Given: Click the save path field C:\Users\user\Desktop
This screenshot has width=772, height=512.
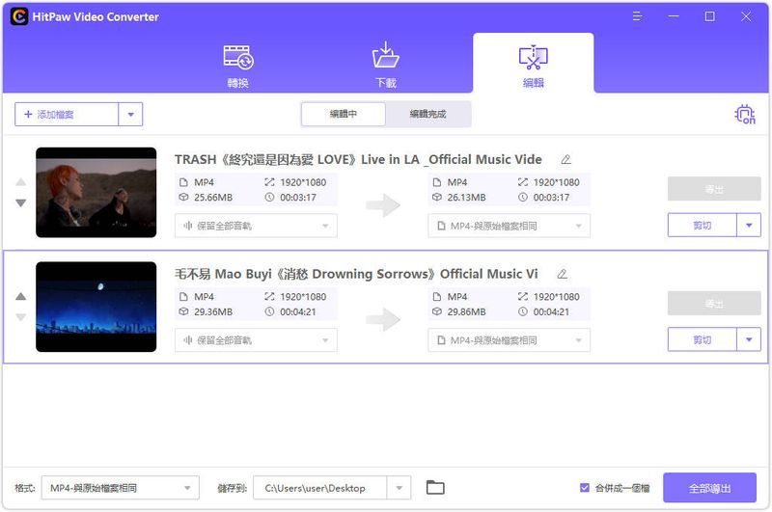Looking at the screenshot, I should (320, 488).
